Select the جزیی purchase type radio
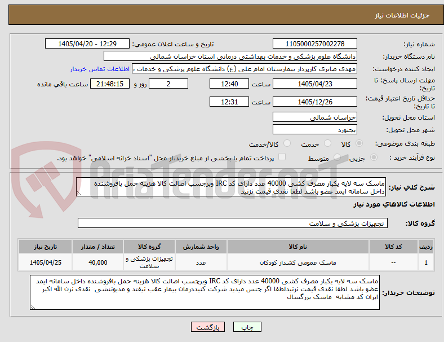The image size is (444, 342). [x=374, y=157]
